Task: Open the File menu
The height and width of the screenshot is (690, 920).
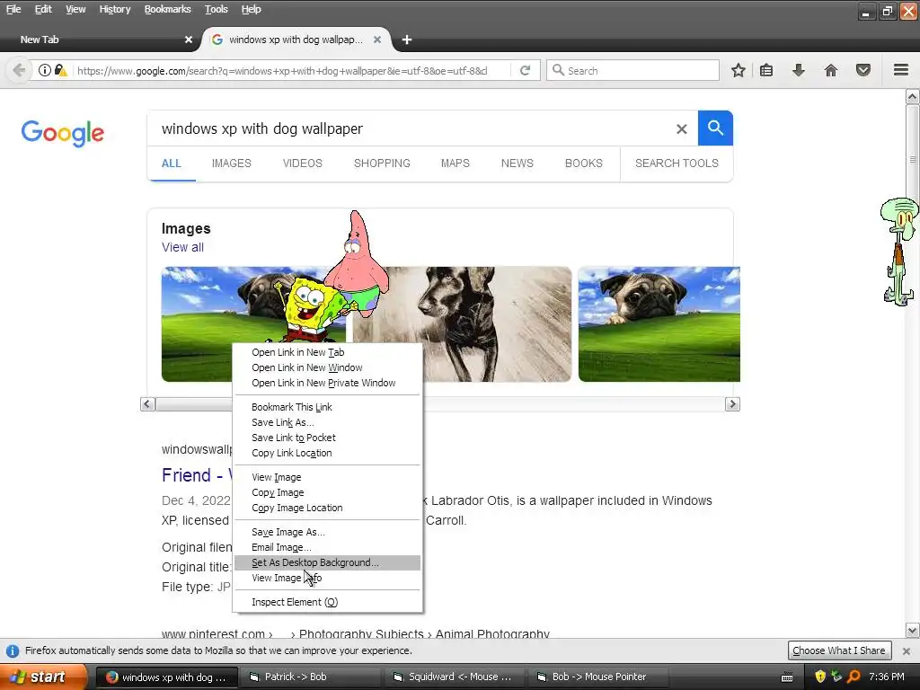Action: (13, 9)
